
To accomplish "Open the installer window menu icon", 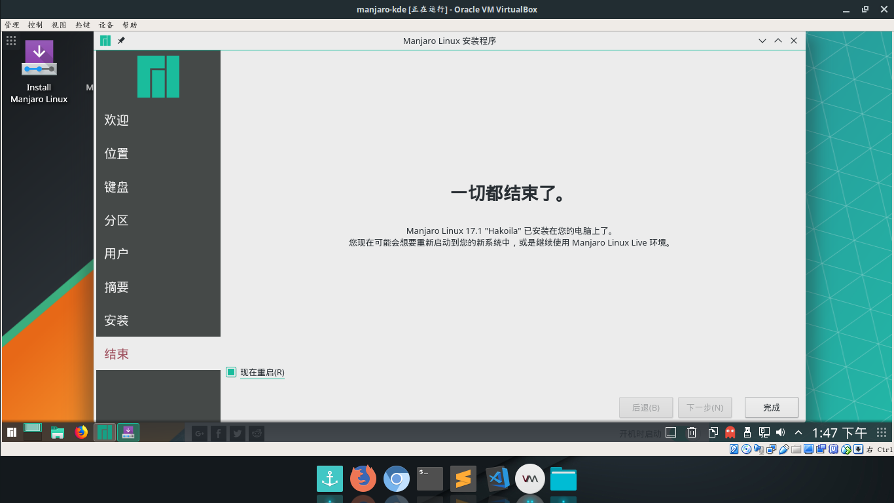I will pyautogui.click(x=105, y=41).
